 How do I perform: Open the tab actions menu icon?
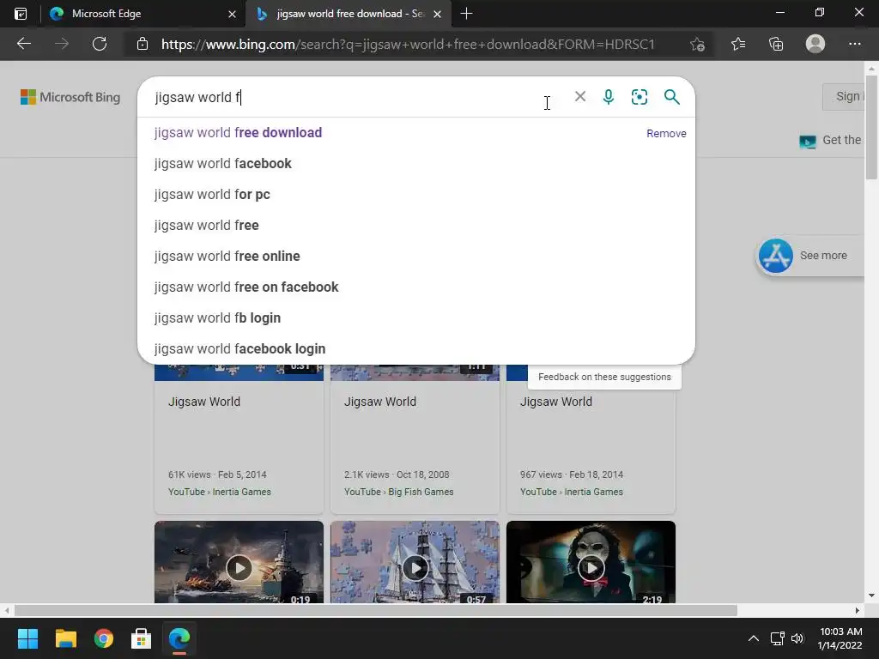point(21,14)
